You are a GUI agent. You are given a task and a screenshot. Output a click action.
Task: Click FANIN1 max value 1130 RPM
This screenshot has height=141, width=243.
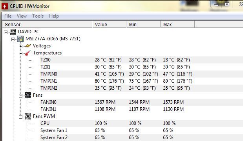pos(173,109)
